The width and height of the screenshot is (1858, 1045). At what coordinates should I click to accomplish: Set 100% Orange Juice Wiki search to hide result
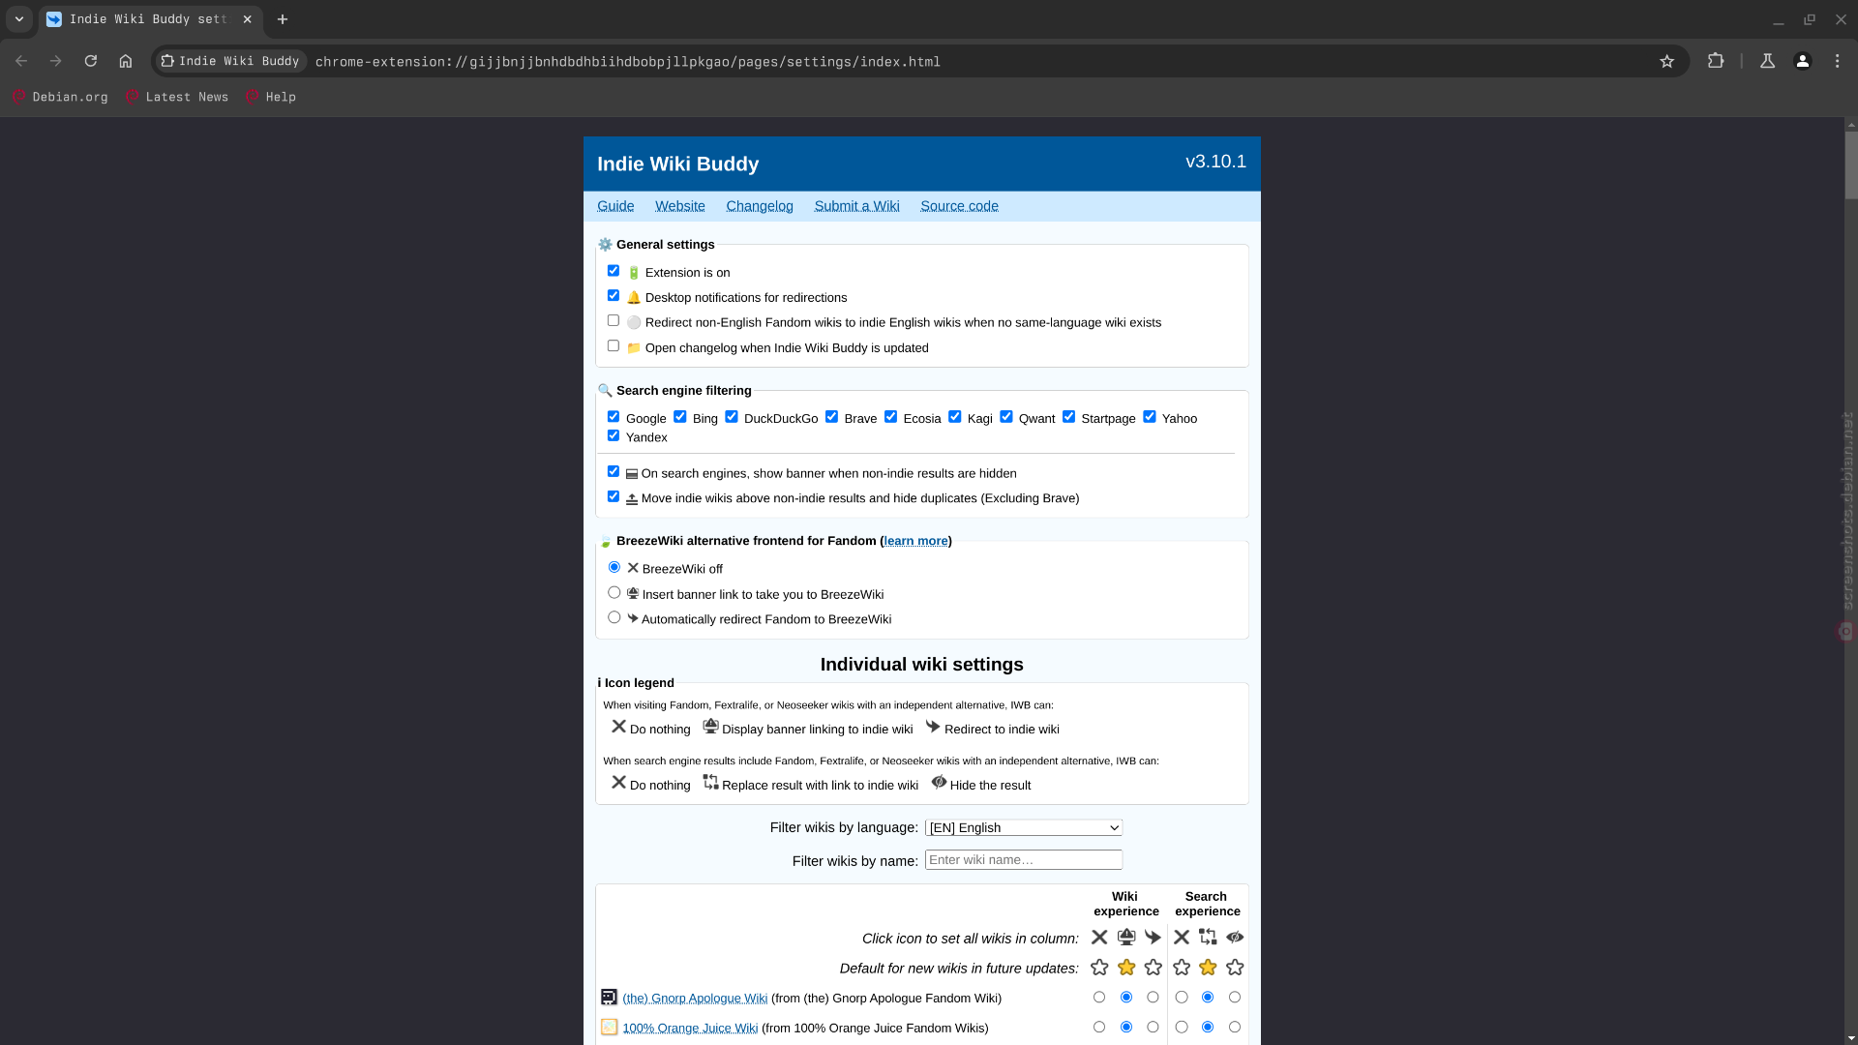1235,1028
